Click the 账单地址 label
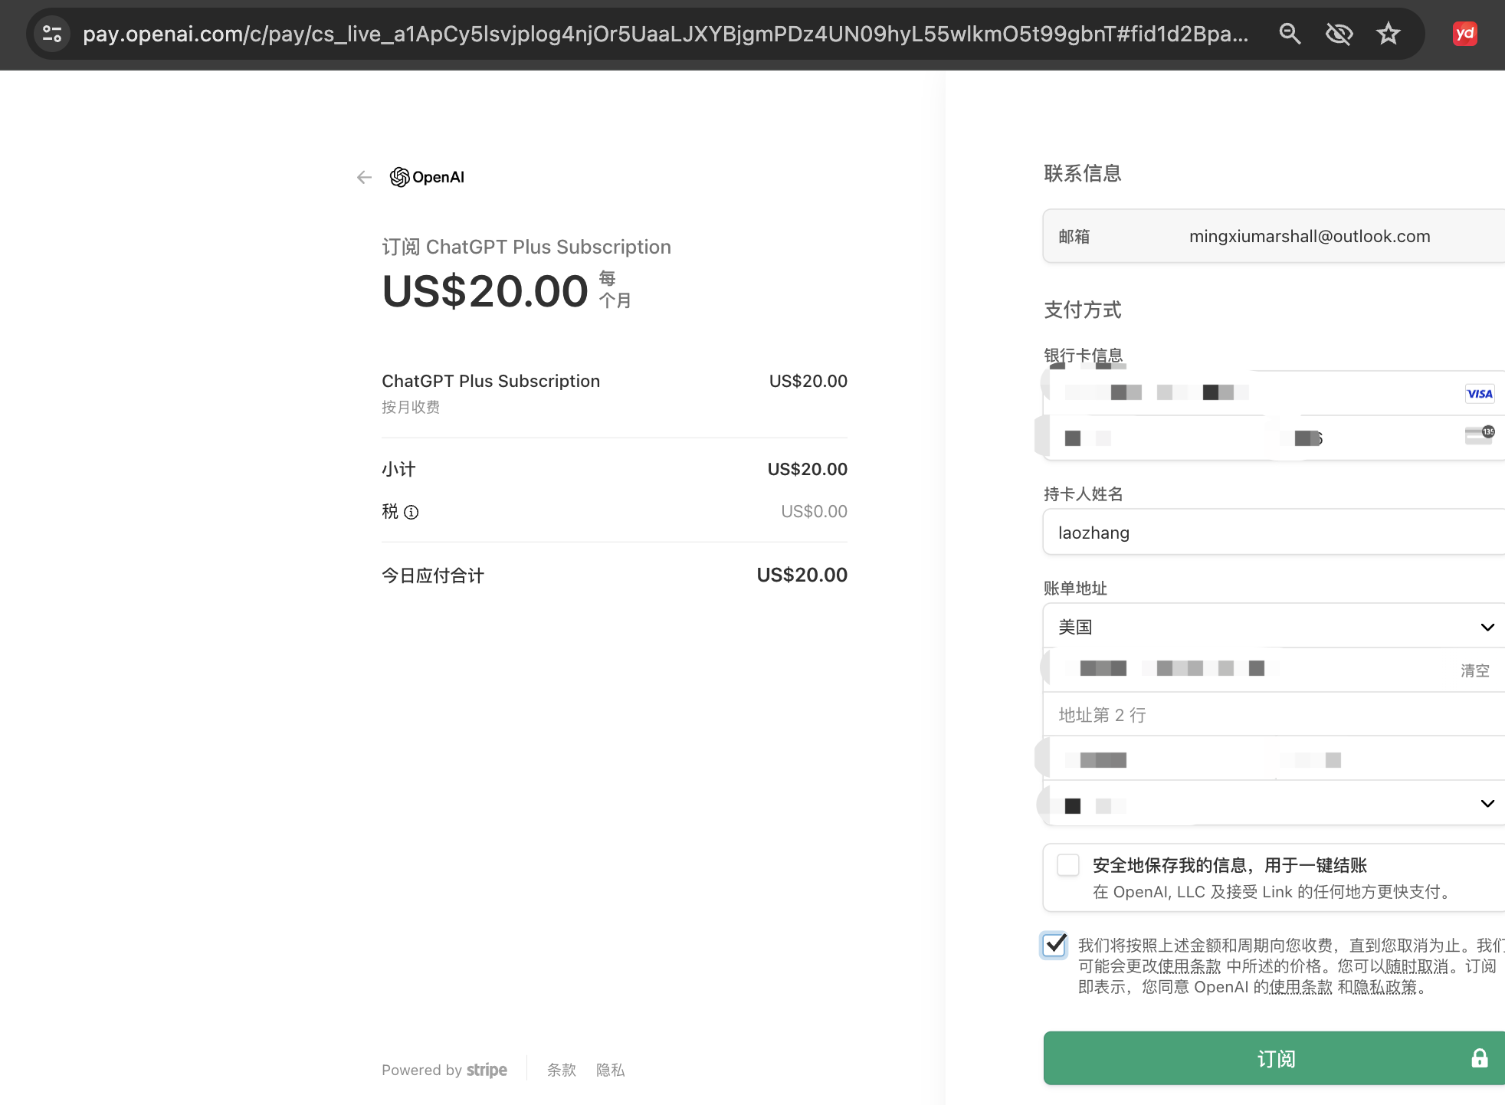 point(1075,589)
